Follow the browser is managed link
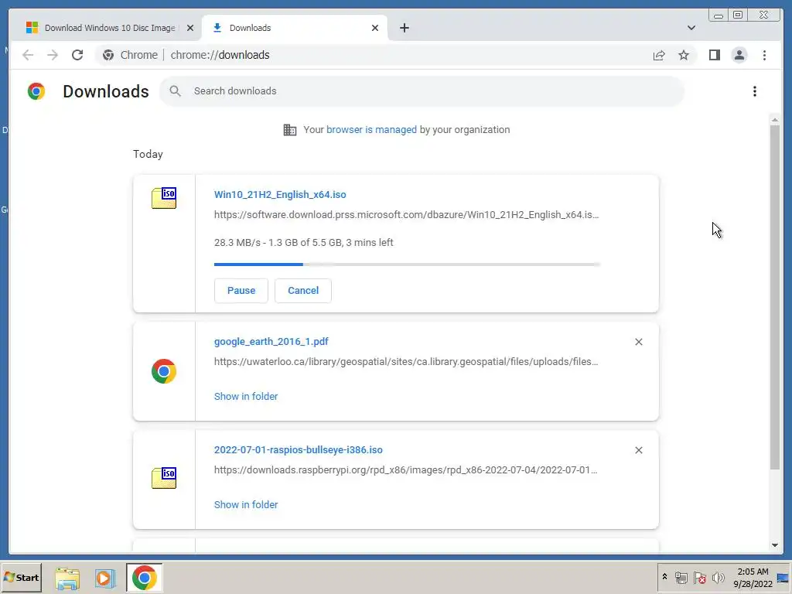The image size is (792, 594). click(371, 130)
